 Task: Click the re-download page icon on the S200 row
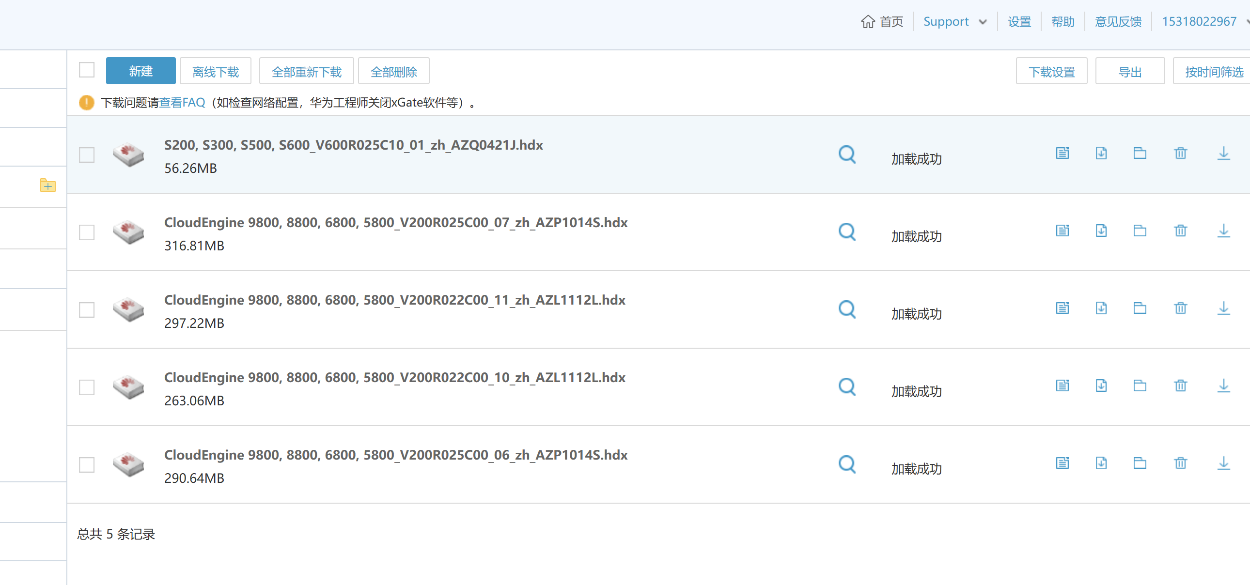1101,153
